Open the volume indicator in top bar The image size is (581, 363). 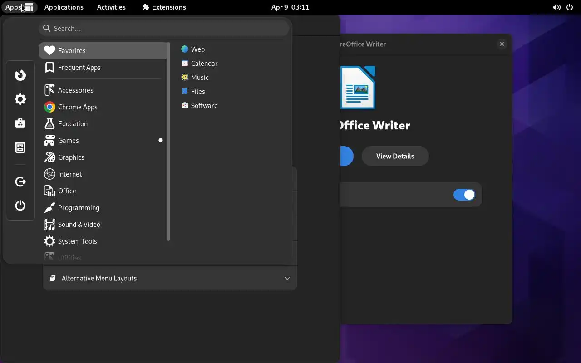pyautogui.click(x=556, y=7)
